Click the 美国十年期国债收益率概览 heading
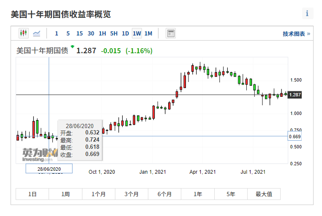Image resolution: width=322 pixels, height=216 pixels. coord(61,14)
